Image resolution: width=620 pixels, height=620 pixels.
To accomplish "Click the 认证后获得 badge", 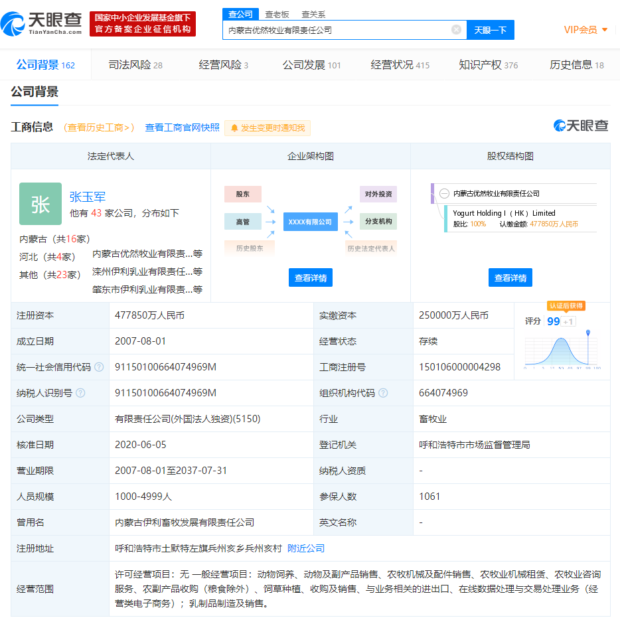I will [566, 305].
